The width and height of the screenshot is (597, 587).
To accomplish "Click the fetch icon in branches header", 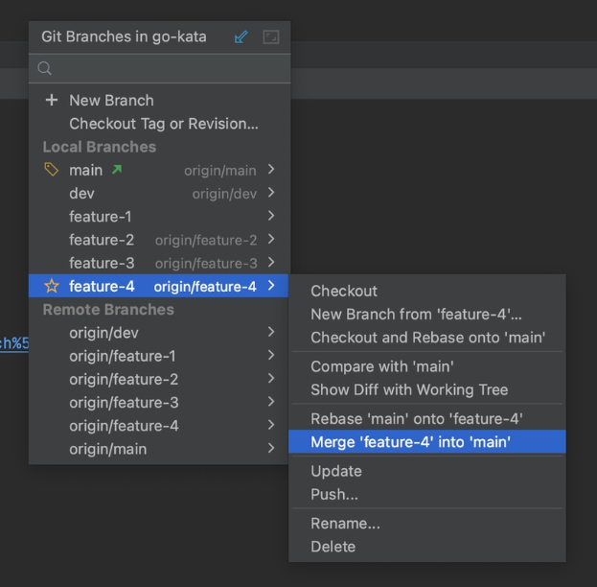I will coord(241,37).
